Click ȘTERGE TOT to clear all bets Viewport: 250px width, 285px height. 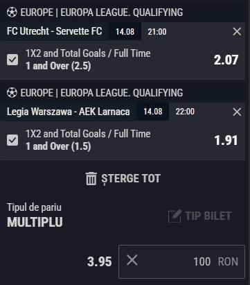point(131,179)
